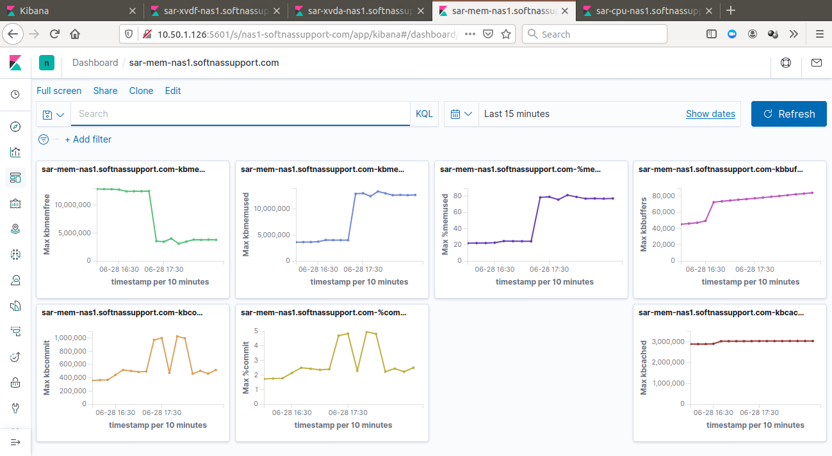832x456 pixels.
Task: Open the Machine Learning sidebar icon
Action: click(15, 255)
